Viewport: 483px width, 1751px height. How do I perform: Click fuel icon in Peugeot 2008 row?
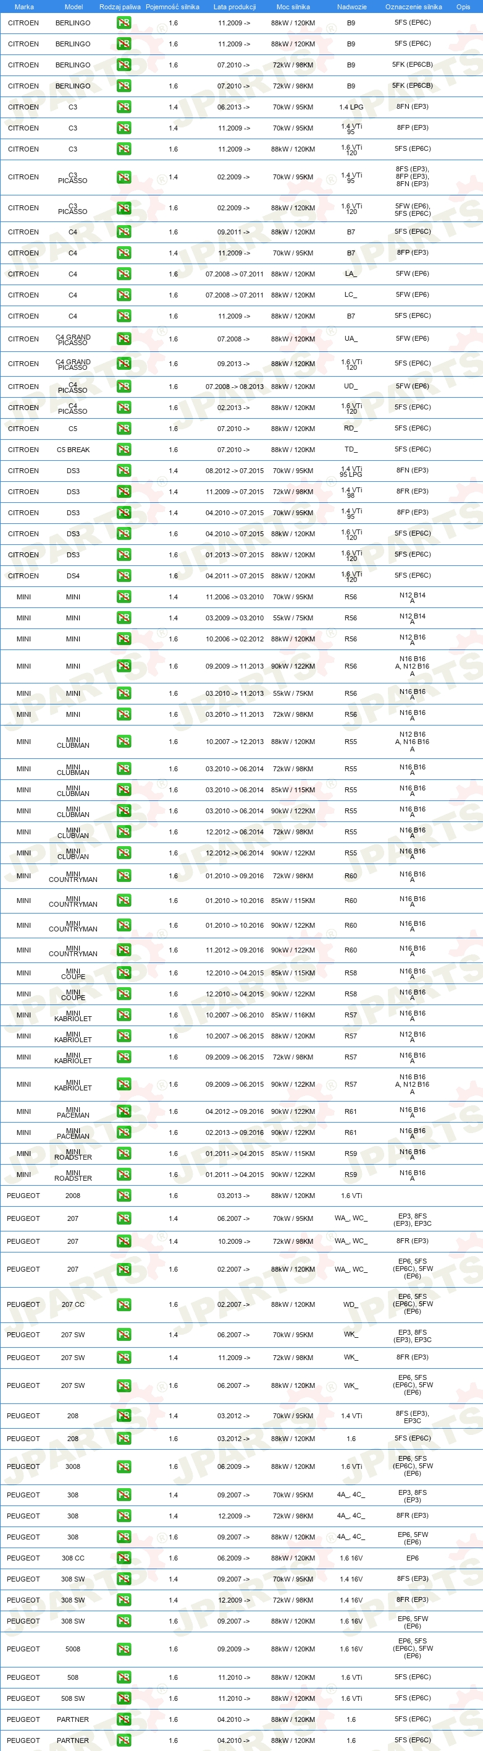pyautogui.click(x=124, y=1196)
